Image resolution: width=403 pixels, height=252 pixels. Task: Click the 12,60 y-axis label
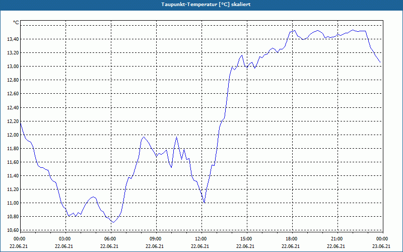click(x=13, y=94)
